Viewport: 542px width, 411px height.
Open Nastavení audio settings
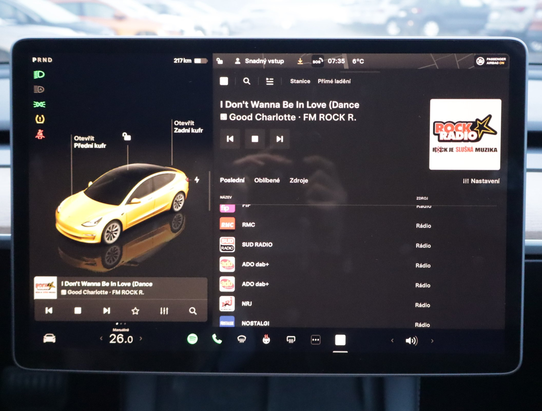click(x=481, y=181)
